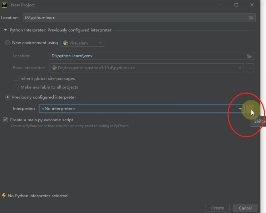Select New environment using radio button
The image size is (266, 213).
(x=8, y=43)
